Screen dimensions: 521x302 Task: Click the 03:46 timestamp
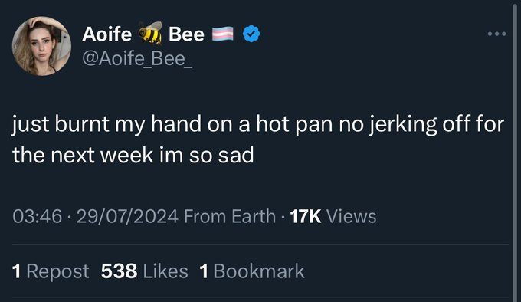[x=38, y=216]
